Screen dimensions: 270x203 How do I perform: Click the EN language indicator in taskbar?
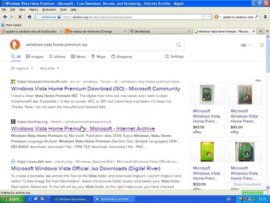click(228, 199)
